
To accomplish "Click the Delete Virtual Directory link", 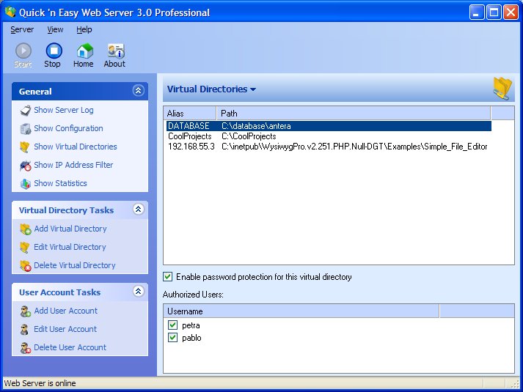I will [75, 265].
